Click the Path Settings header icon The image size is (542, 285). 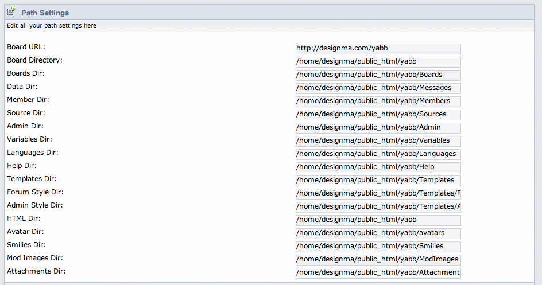tap(11, 11)
